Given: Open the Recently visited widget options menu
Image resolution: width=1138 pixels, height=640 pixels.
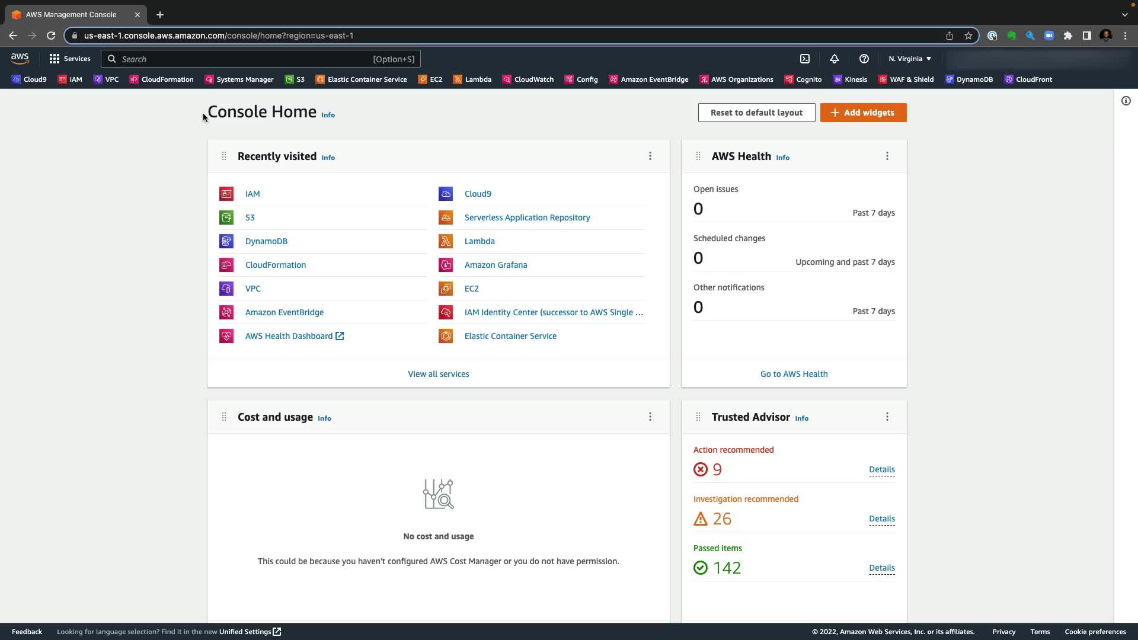Looking at the screenshot, I should point(650,156).
